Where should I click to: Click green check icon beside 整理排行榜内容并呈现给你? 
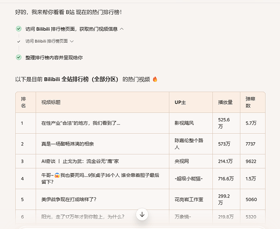click(19, 57)
